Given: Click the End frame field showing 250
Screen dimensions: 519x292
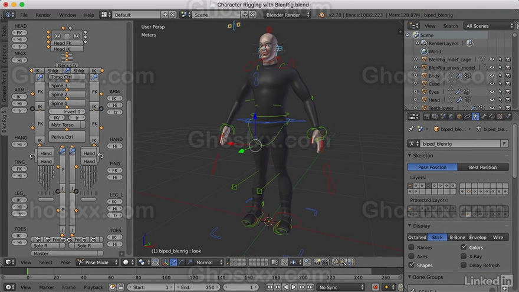Looking at the screenshot, I should click(x=197, y=287).
